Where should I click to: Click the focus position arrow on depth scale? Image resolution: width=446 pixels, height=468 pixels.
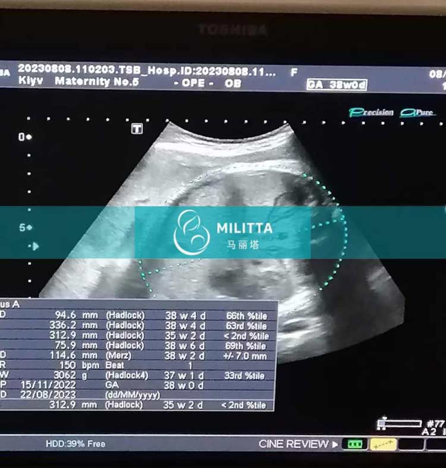pos(34,246)
